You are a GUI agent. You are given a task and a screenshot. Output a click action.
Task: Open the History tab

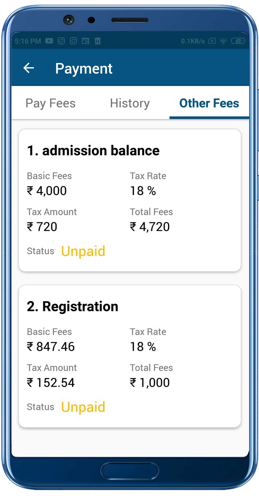click(130, 103)
